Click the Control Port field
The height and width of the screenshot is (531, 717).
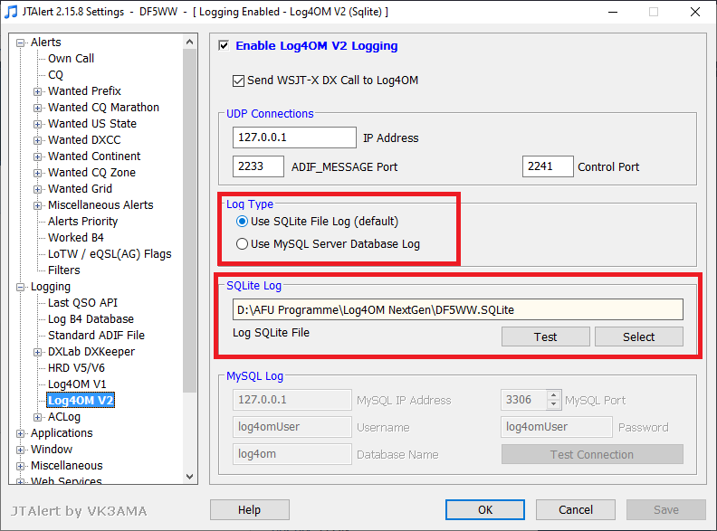pyautogui.click(x=548, y=166)
